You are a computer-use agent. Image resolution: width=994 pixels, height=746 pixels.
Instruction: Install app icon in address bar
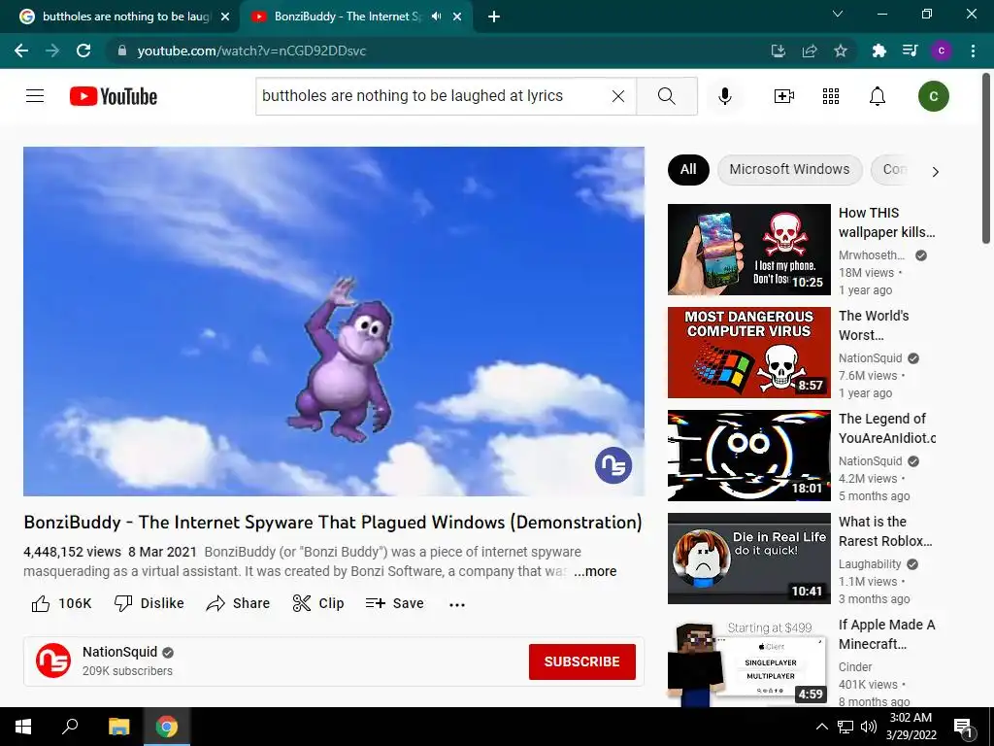point(779,51)
